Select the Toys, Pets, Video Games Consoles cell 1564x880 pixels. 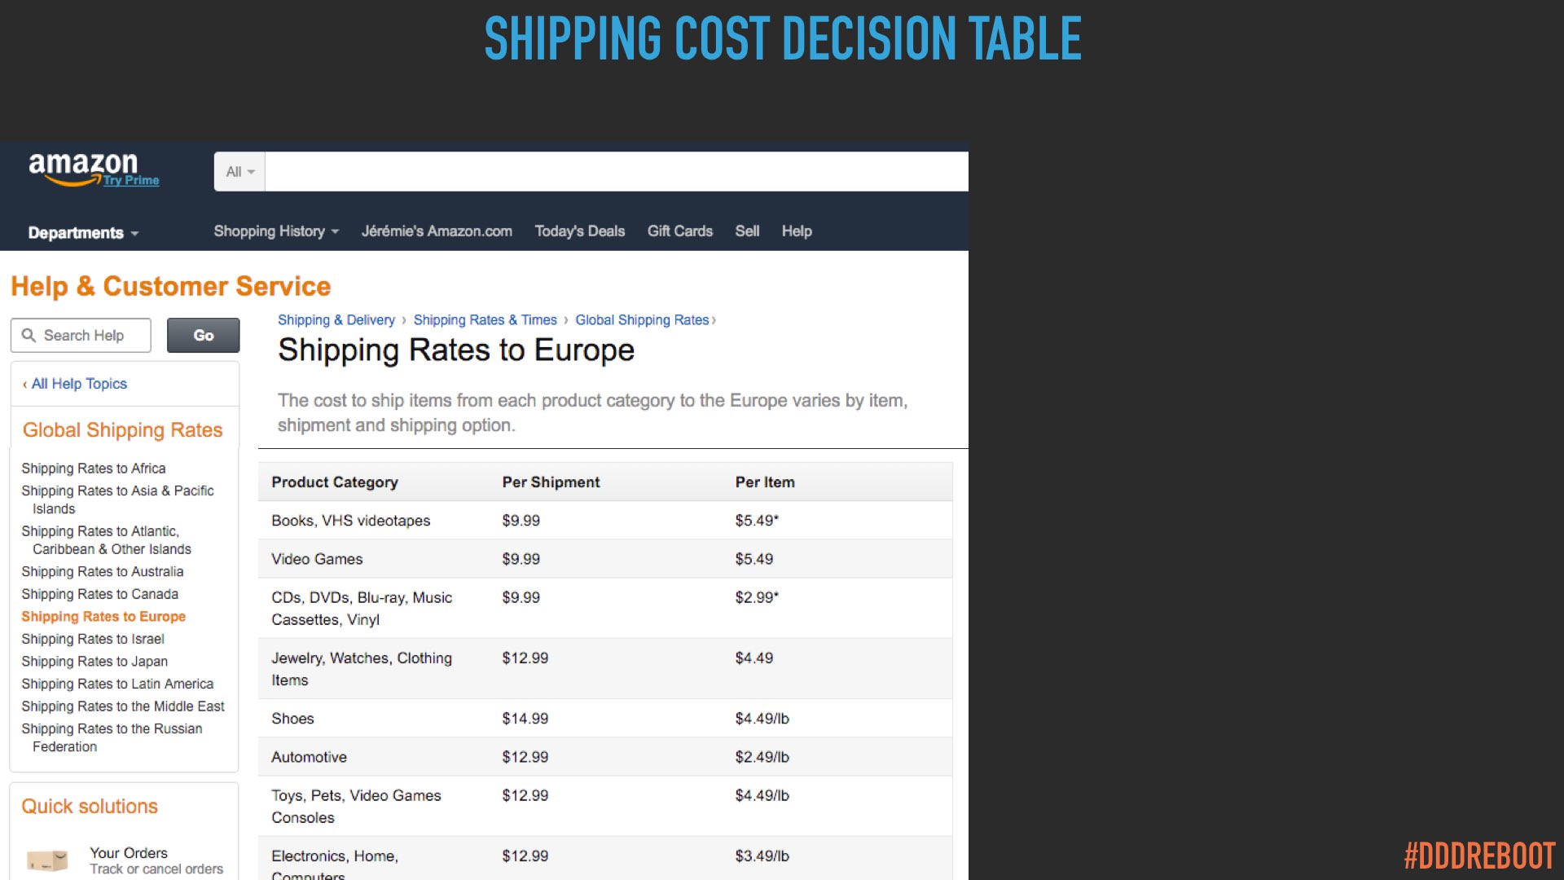[356, 807]
